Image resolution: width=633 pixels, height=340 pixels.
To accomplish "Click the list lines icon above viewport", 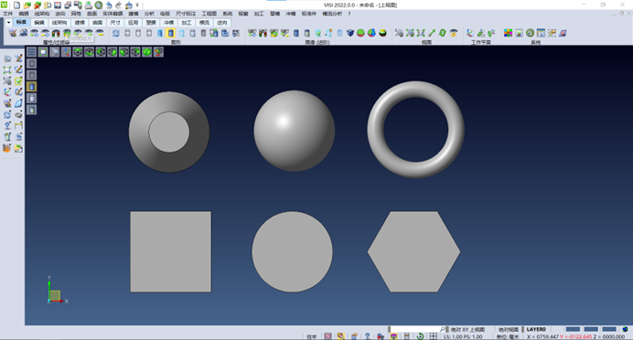I will pos(31,52).
